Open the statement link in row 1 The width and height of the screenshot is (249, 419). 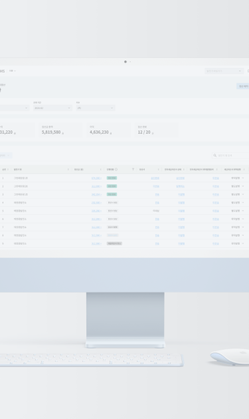155,178
